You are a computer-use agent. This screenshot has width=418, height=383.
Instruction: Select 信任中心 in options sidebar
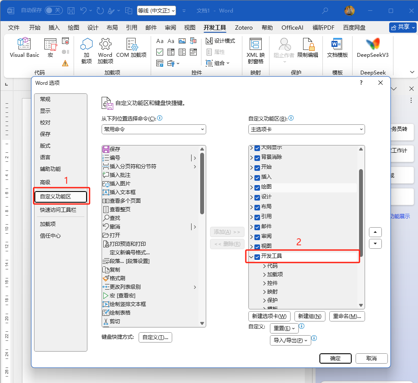pyautogui.click(x=50, y=236)
